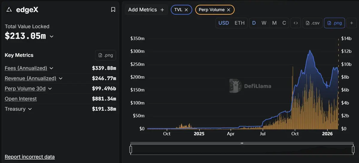The width and height of the screenshot is (359, 163).
Task: Click the center grip of the range bar
Action: click(x=242, y=143)
